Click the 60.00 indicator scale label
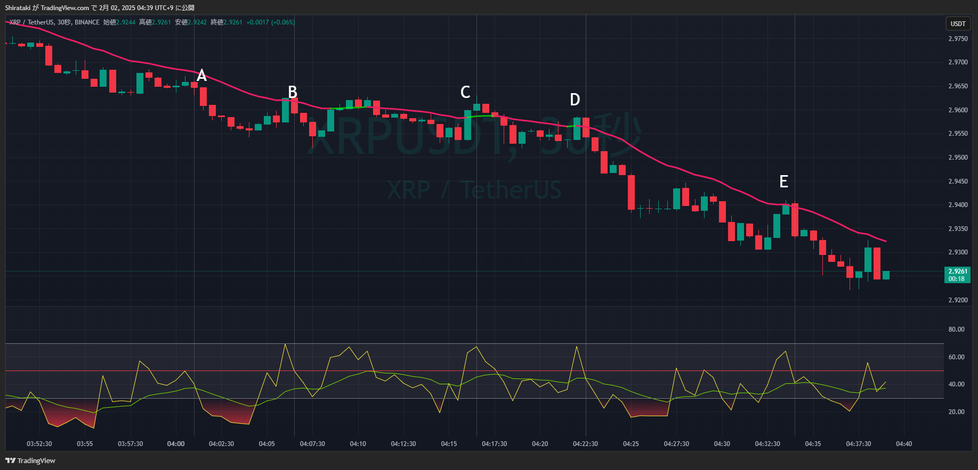 tap(956, 357)
